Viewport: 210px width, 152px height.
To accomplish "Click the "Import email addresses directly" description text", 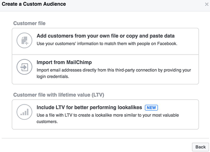I will click(x=114, y=73).
